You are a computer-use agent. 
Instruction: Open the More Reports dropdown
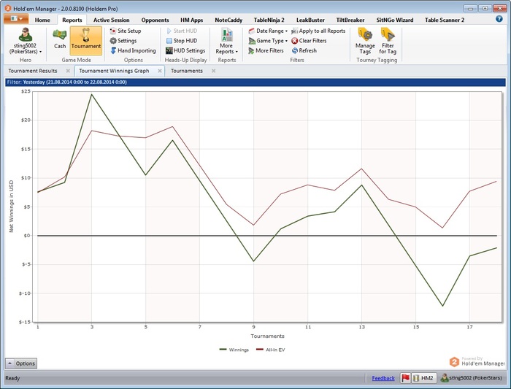coord(226,41)
